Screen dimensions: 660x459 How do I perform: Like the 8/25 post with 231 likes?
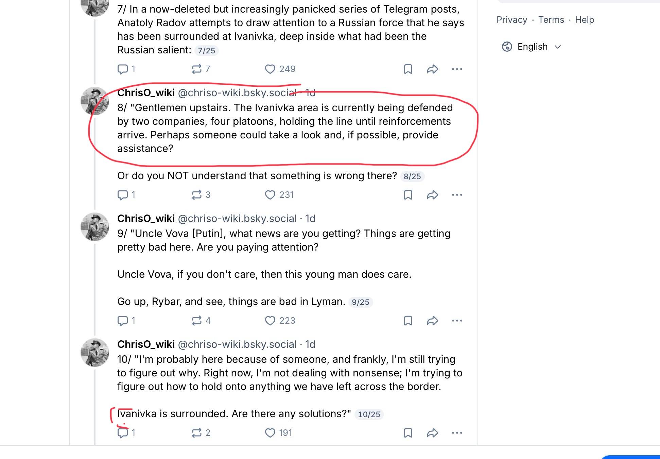tap(279, 195)
